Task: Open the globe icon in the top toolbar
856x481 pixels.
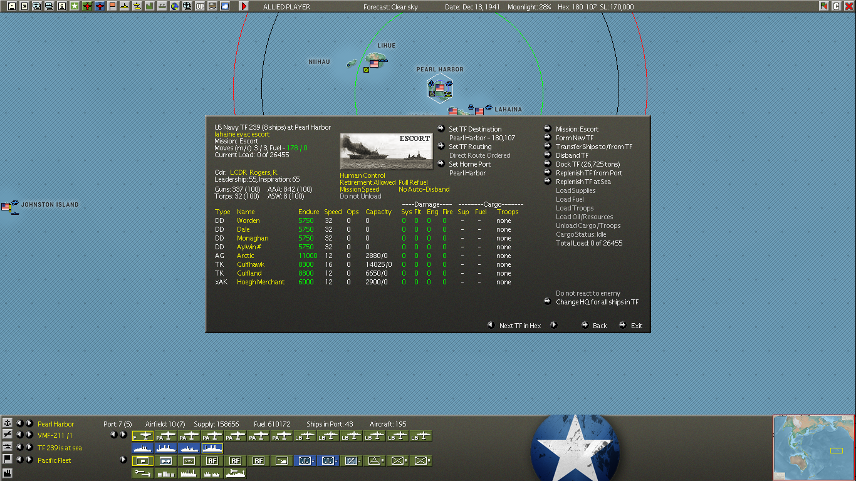Action: coord(174,6)
